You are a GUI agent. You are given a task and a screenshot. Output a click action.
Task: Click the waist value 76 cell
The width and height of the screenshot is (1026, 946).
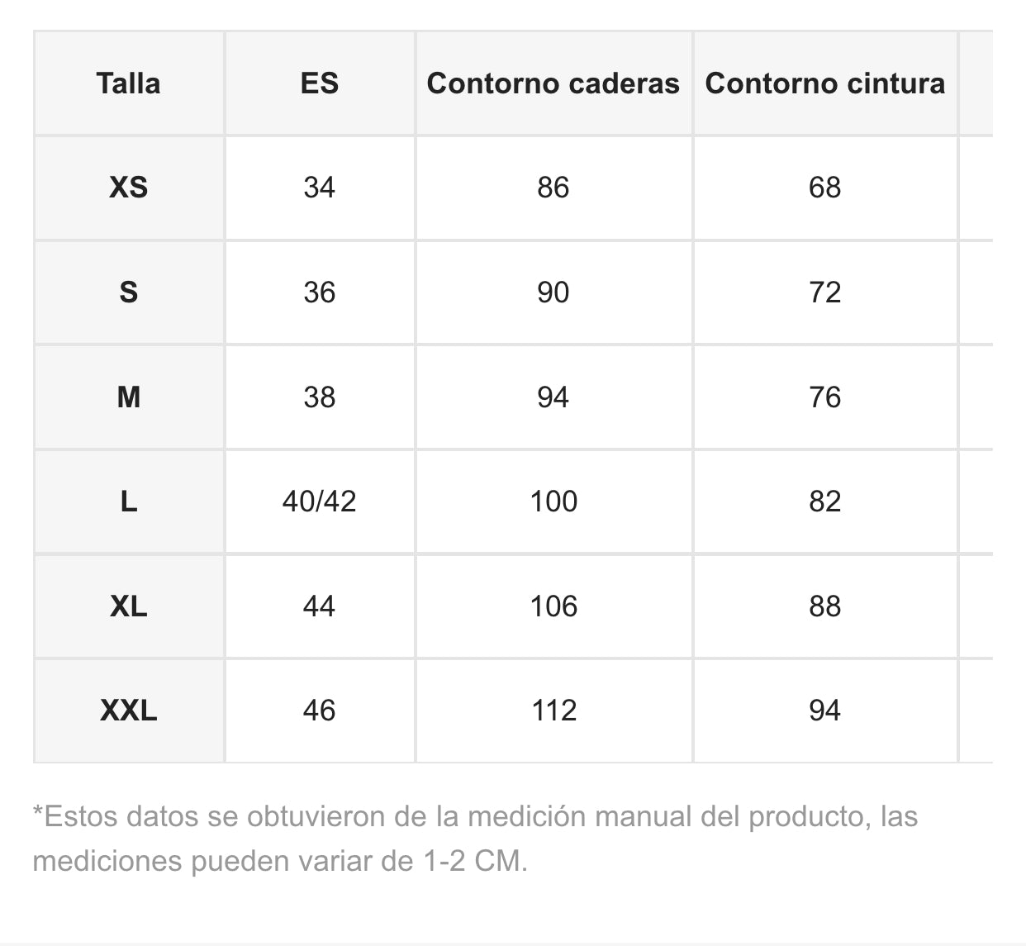tap(825, 397)
